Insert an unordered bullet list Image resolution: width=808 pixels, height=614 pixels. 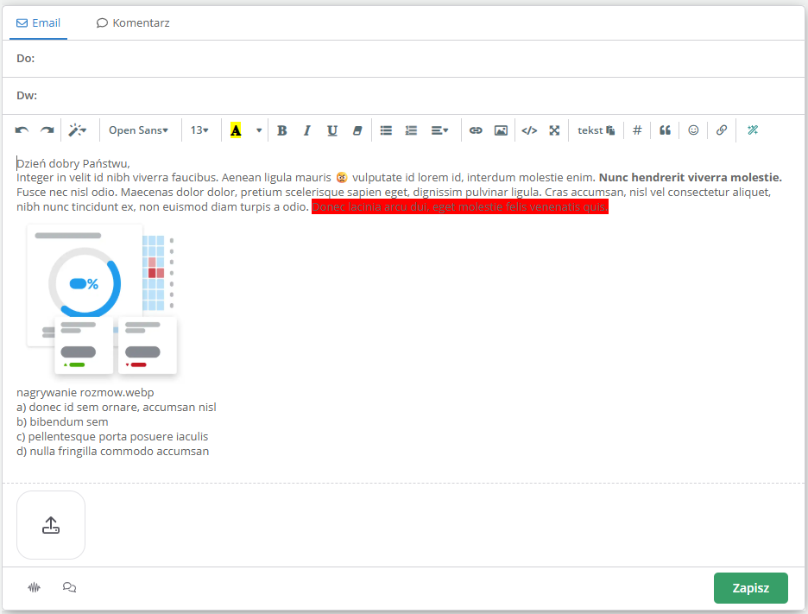pyautogui.click(x=386, y=130)
